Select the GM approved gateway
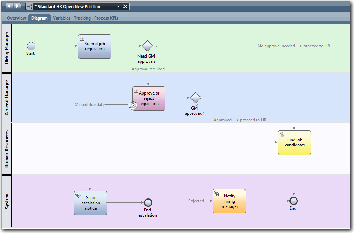 tap(195, 98)
